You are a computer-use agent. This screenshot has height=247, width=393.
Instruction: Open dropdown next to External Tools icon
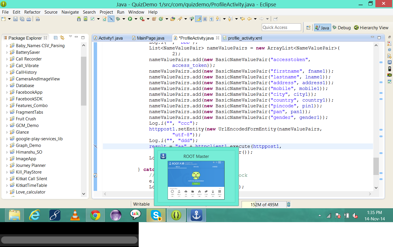click(148, 19)
